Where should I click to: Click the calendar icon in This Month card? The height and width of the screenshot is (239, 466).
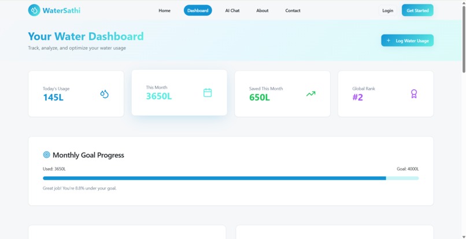pos(208,93)
